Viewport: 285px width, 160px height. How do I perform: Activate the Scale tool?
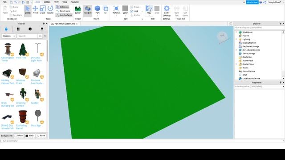[x=43, y=10]
